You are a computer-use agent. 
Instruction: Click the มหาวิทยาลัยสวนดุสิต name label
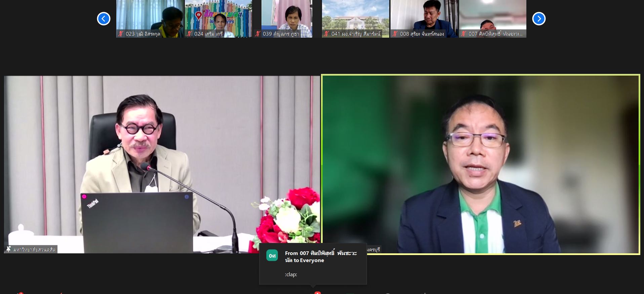click(x=34, y=249)
